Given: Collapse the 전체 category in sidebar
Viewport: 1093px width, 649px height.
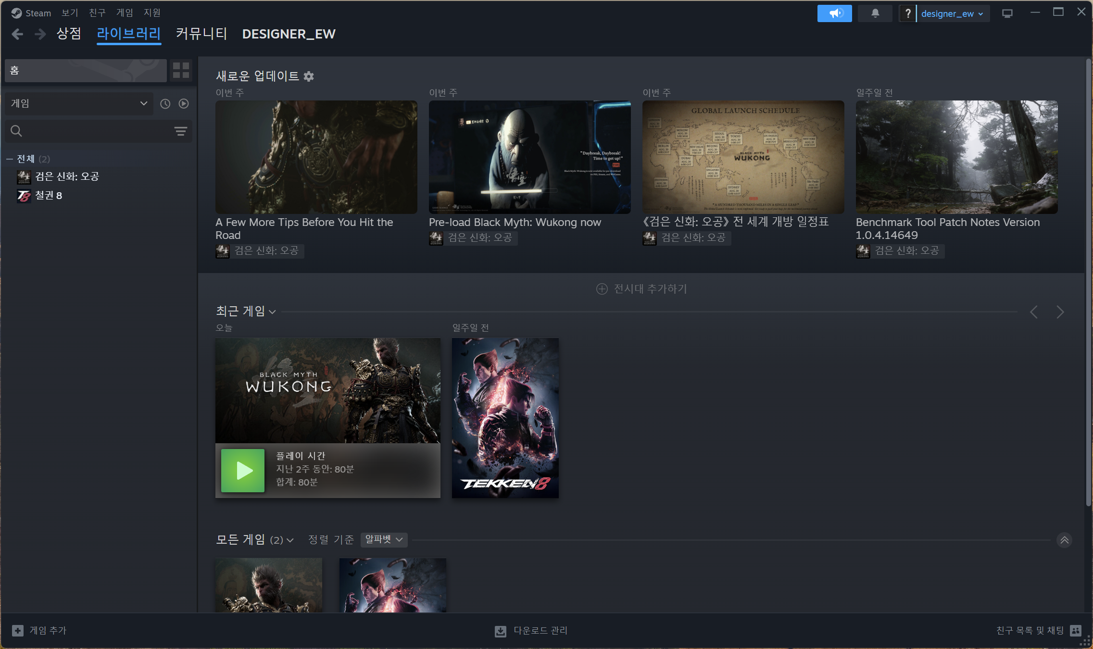Looking at the screenshot, I should click(10, 159).
